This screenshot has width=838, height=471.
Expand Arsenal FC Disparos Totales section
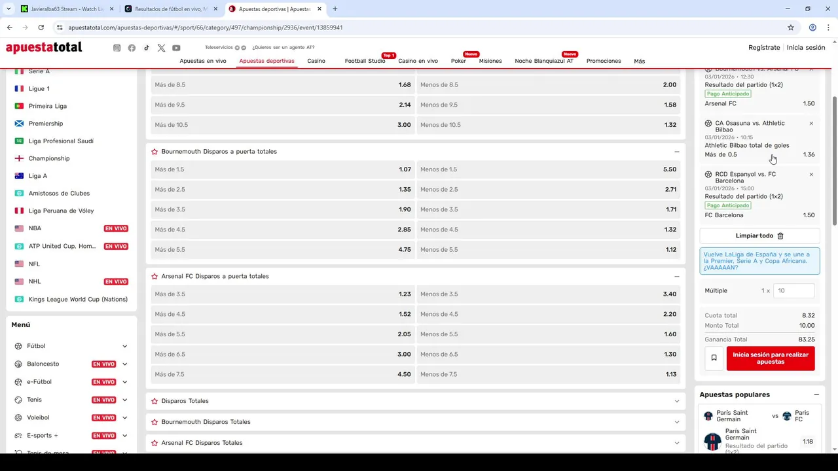[677, 443]
